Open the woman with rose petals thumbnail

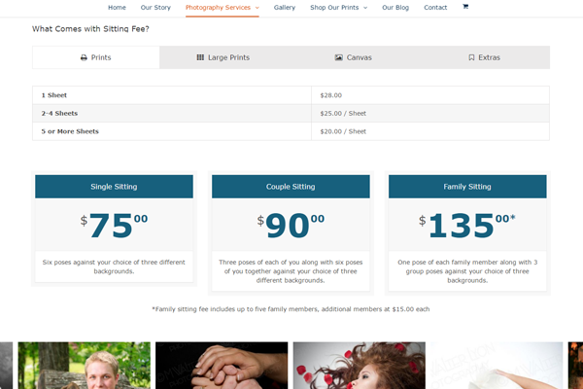pyautogui.click(x=359, y=366)
